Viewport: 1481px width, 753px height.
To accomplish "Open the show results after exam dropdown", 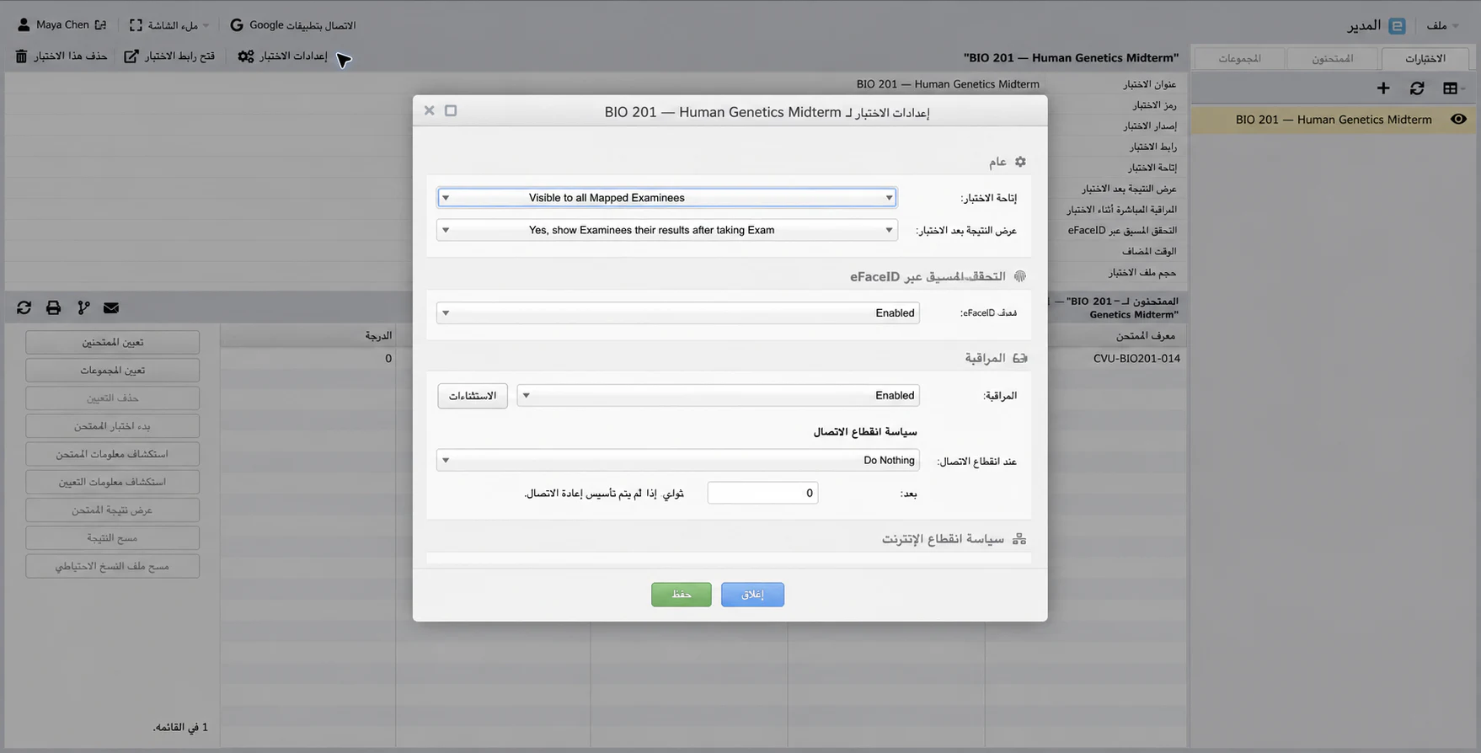I will click(x=666, y=230).
